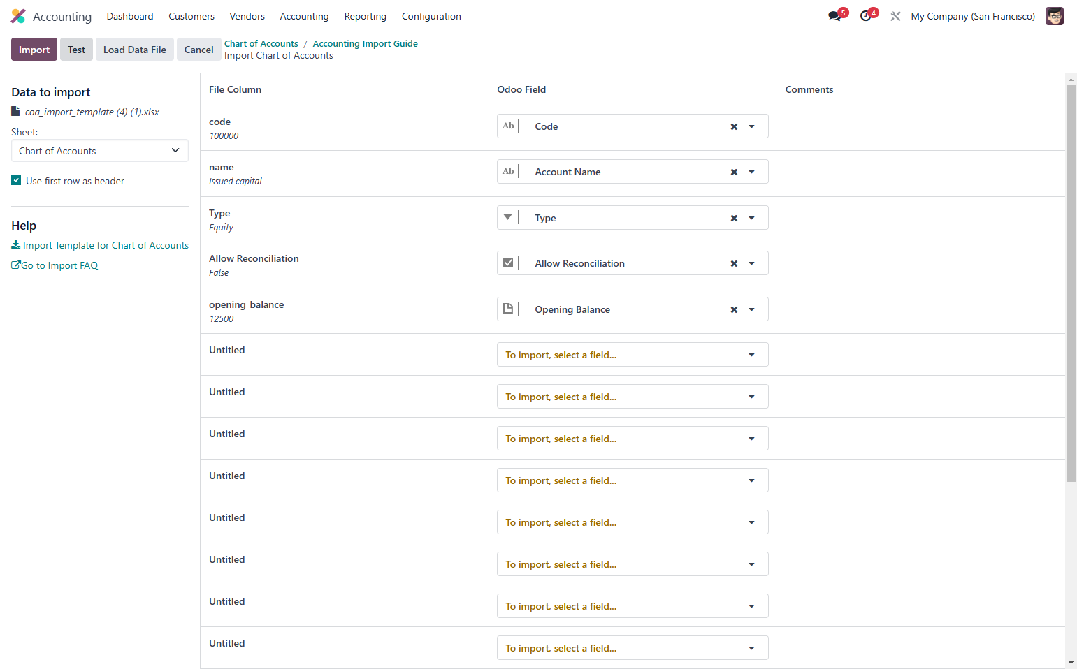Cancel the import
Screen dimensions: 1077x669
199,50
